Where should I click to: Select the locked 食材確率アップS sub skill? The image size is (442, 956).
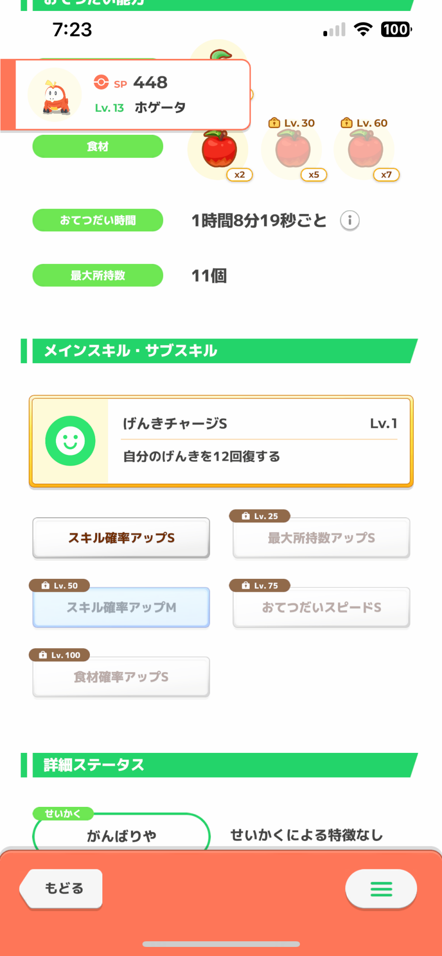point(121,677)
